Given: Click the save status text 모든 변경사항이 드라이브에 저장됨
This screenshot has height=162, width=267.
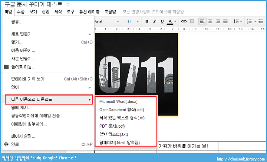Looking at the screenshot, I should [x=153, y=12].
